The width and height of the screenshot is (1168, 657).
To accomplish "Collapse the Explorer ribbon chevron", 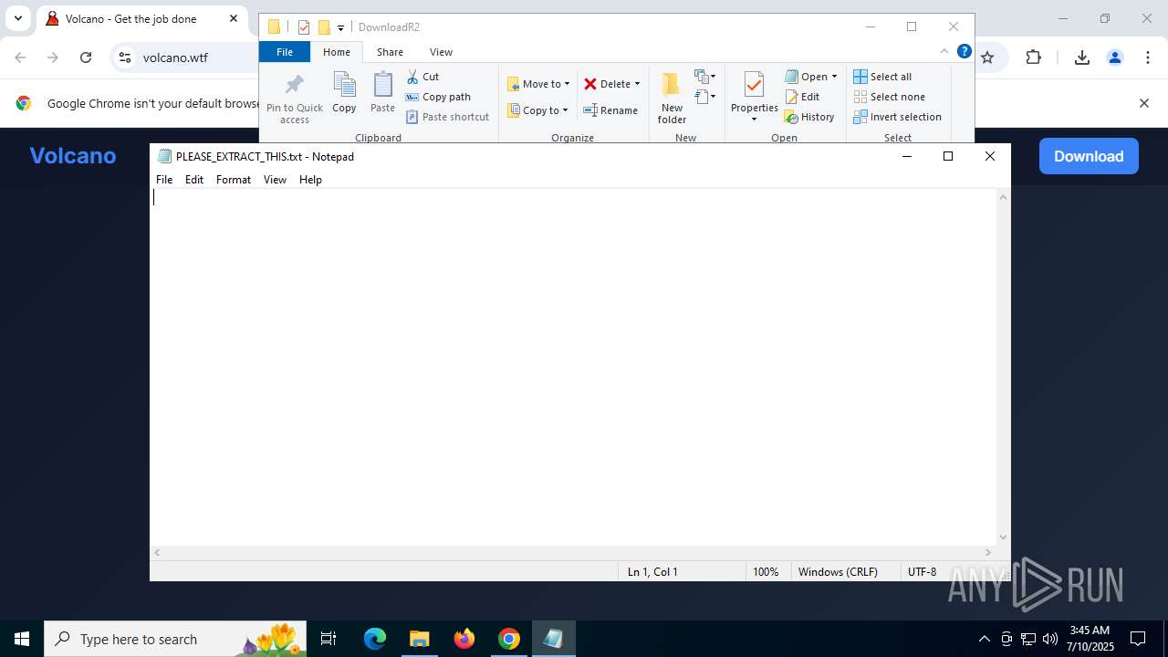I will (x=944, y=52).
